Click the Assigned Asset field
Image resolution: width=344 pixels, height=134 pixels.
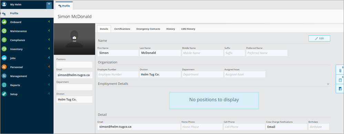point(245,75)
